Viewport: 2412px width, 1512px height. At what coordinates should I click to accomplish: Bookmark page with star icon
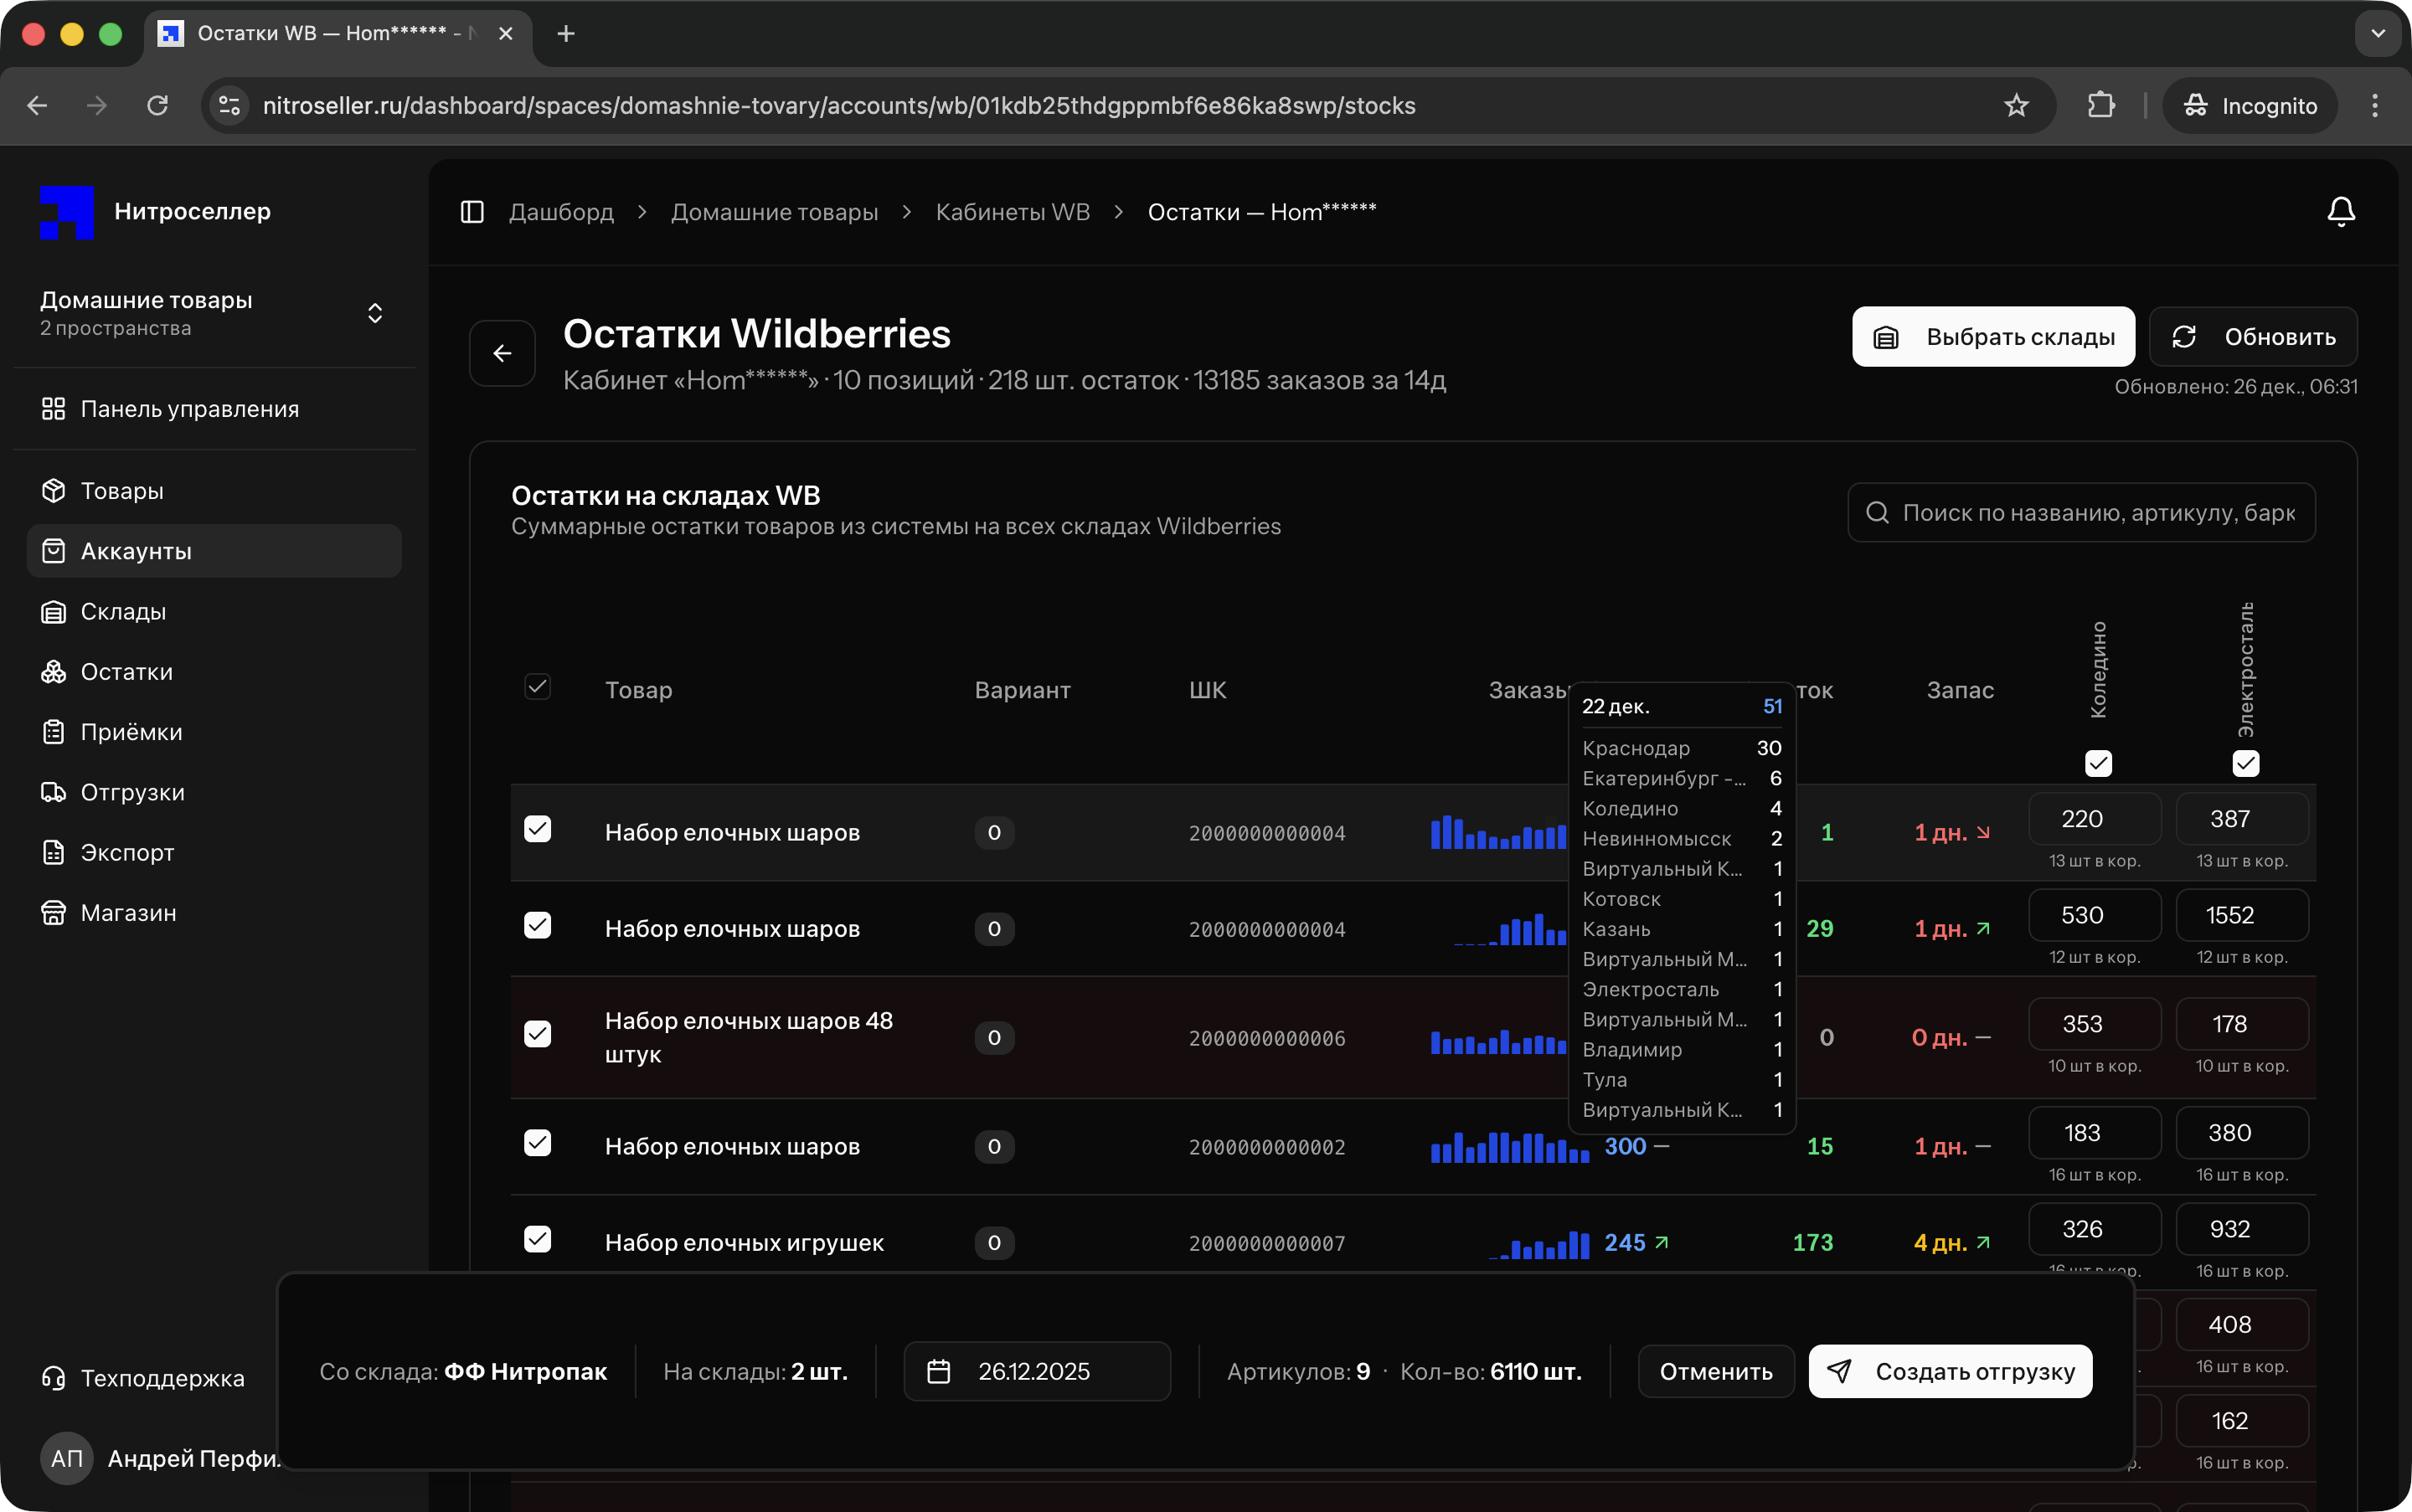coord(2016,106)
